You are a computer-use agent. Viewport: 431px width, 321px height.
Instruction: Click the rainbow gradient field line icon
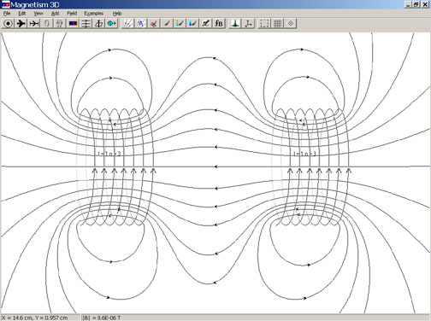180,23
